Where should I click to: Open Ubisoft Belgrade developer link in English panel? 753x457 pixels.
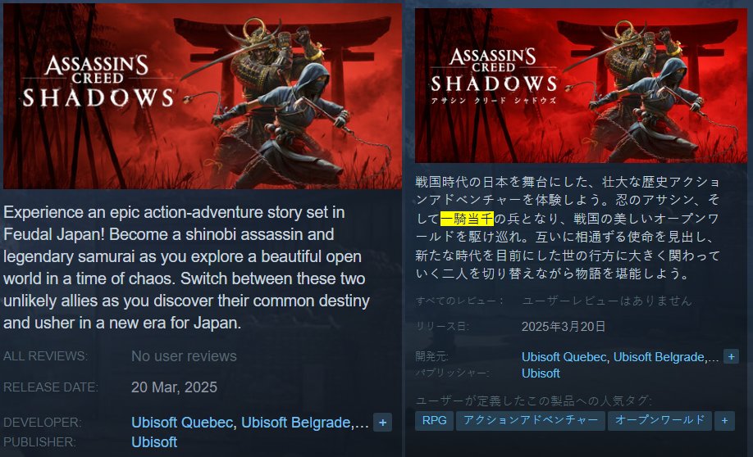(x=296, y=423)
